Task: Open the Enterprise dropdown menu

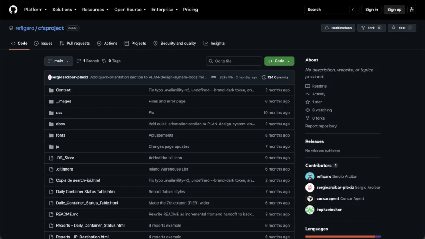Action: tap(164, 10)
